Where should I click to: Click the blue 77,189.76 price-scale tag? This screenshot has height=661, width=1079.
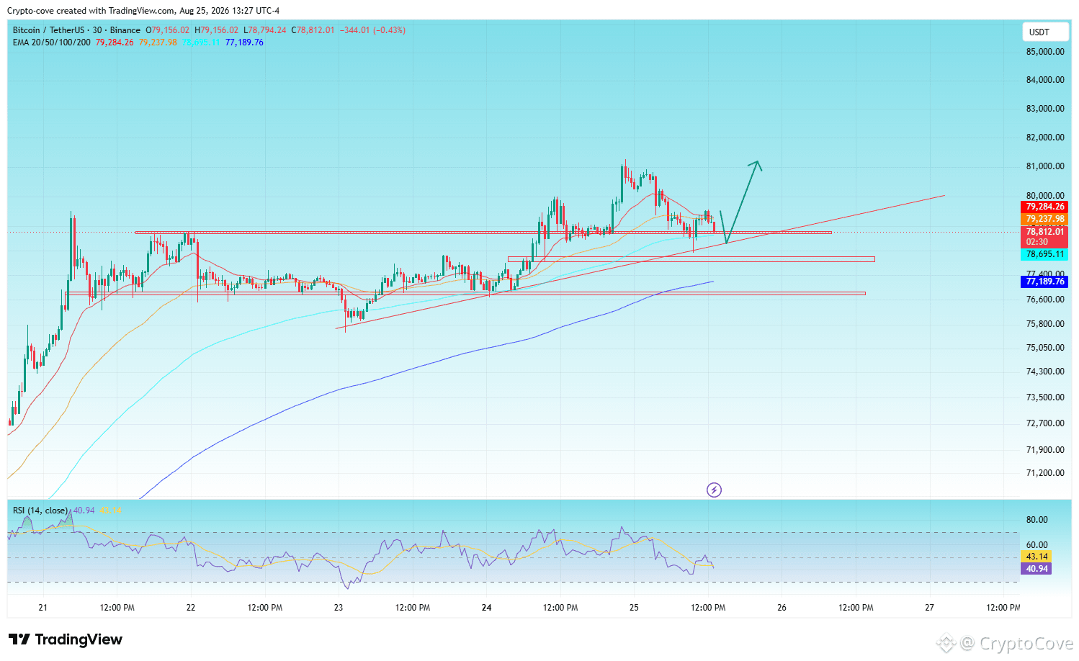[x=1044, y=282]
